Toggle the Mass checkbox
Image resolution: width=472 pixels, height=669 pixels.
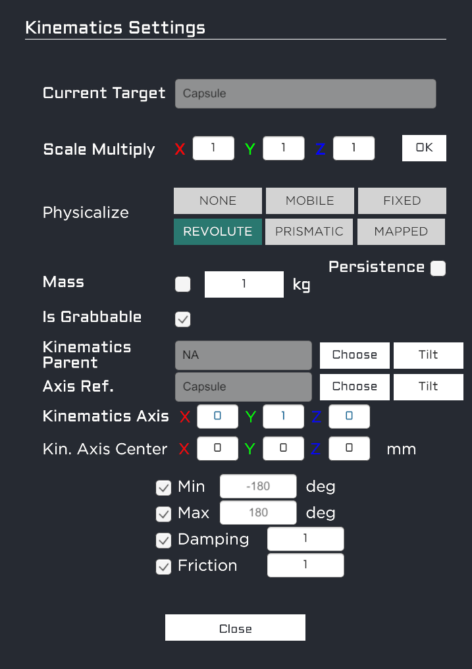click(183, 284)
